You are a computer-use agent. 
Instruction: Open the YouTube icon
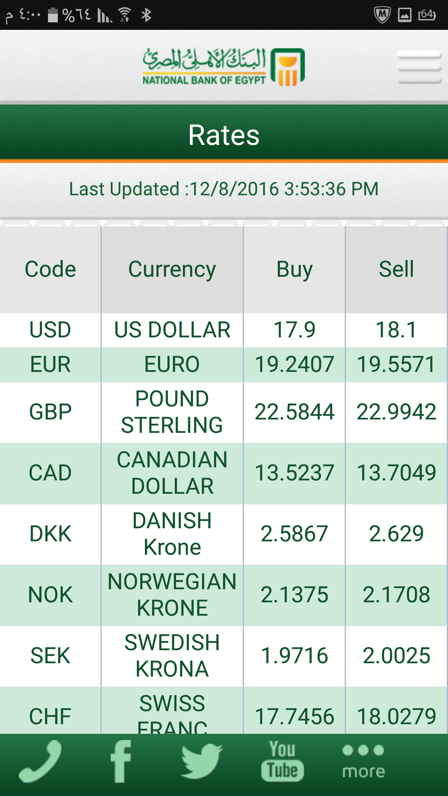tap(282, 761)
